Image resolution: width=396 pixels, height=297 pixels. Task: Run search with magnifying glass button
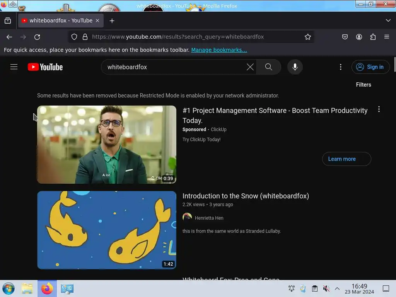269,67
